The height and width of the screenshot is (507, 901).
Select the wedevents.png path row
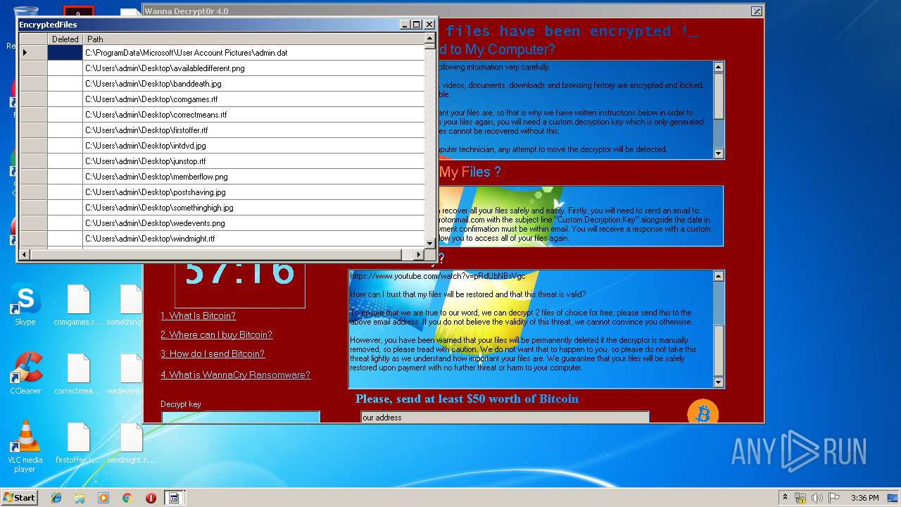[253, 223]
